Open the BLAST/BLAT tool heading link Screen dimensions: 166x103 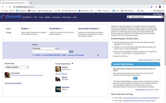click(56, 29)
